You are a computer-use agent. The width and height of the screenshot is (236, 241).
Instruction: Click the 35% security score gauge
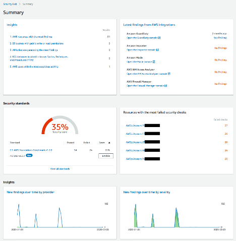[x=60, y=125]
